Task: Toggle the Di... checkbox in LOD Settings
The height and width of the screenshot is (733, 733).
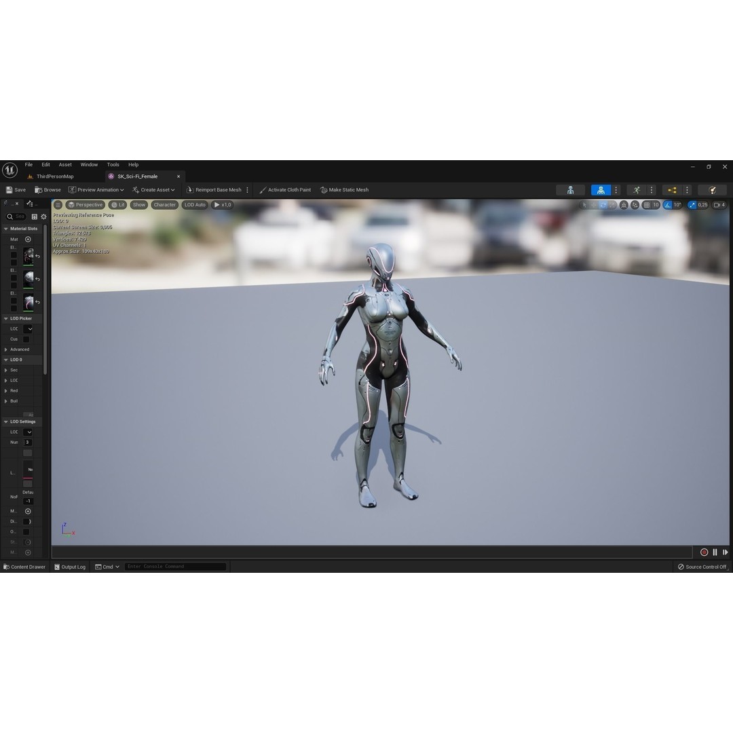Action: tap(27, 521)
